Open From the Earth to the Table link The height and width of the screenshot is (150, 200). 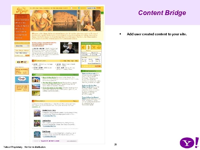(52, 88)
